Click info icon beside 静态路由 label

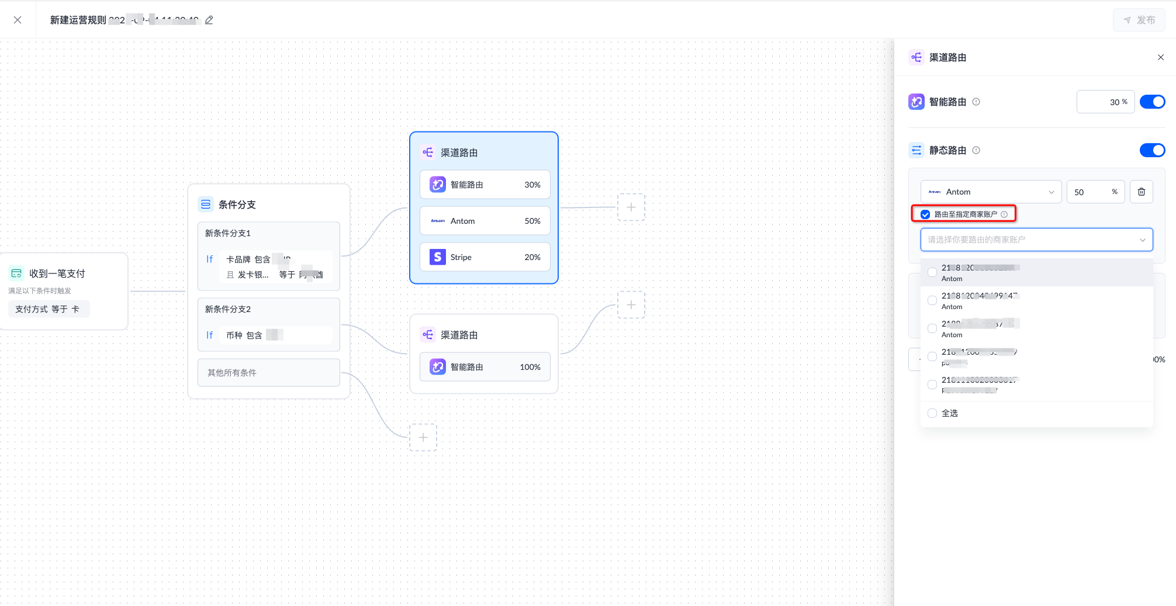(x=976, y=150)
